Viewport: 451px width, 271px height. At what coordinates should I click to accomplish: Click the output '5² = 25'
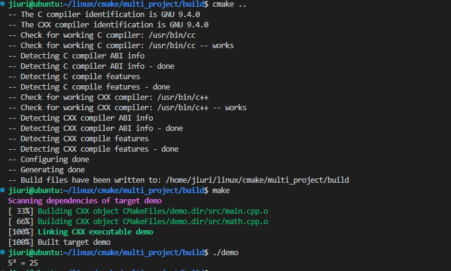[23, 262]
